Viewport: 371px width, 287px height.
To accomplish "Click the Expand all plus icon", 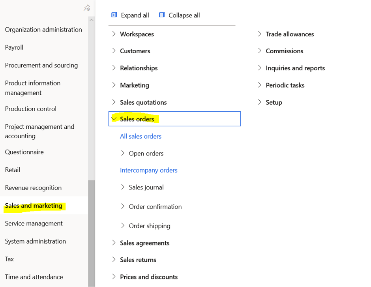I will coord(114,15).
